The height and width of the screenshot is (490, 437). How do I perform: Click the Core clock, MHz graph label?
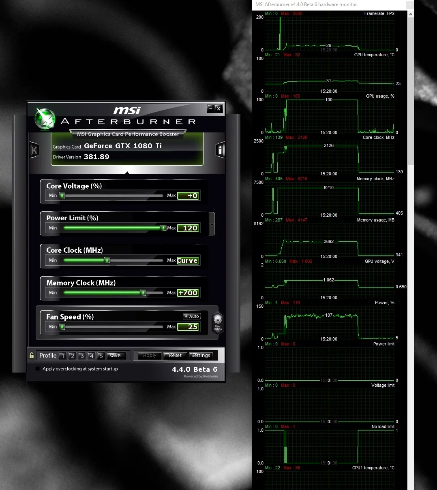click(379, 137)
